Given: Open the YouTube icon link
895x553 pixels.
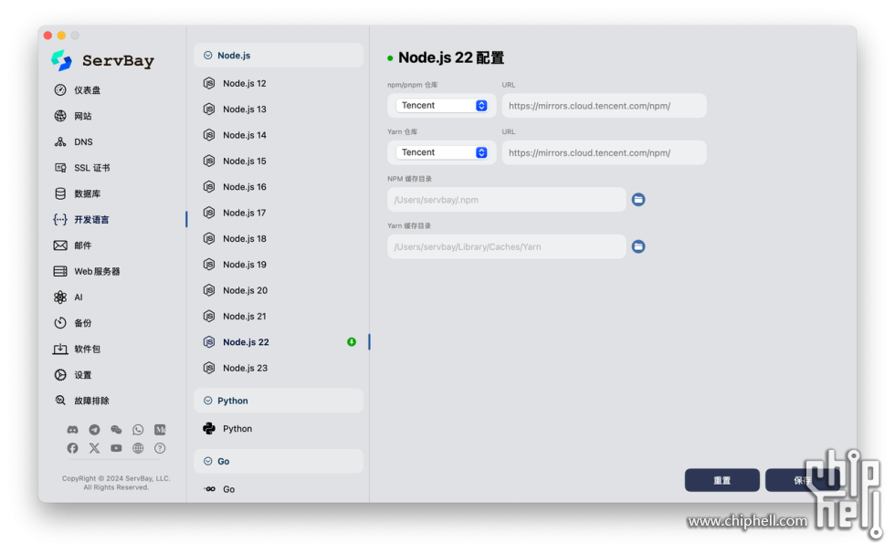Looking at the screenshot, I should coord(116,448).
